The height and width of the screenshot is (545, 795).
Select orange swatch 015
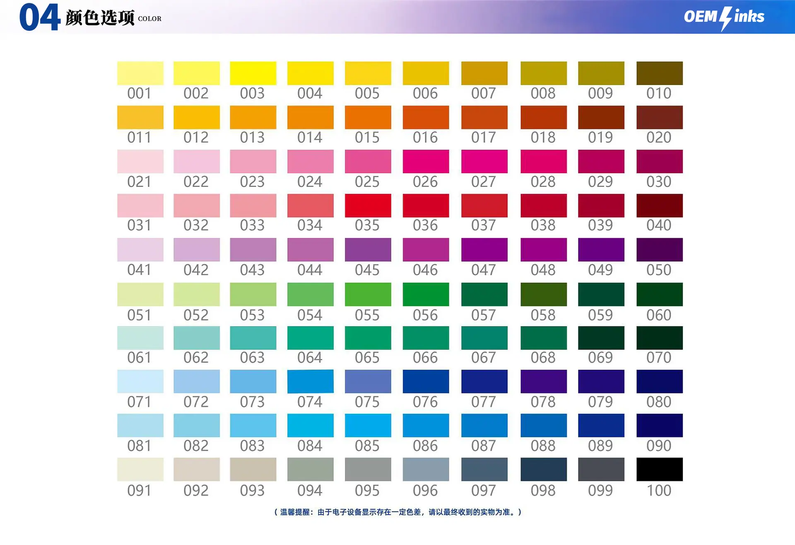(368, 117)
